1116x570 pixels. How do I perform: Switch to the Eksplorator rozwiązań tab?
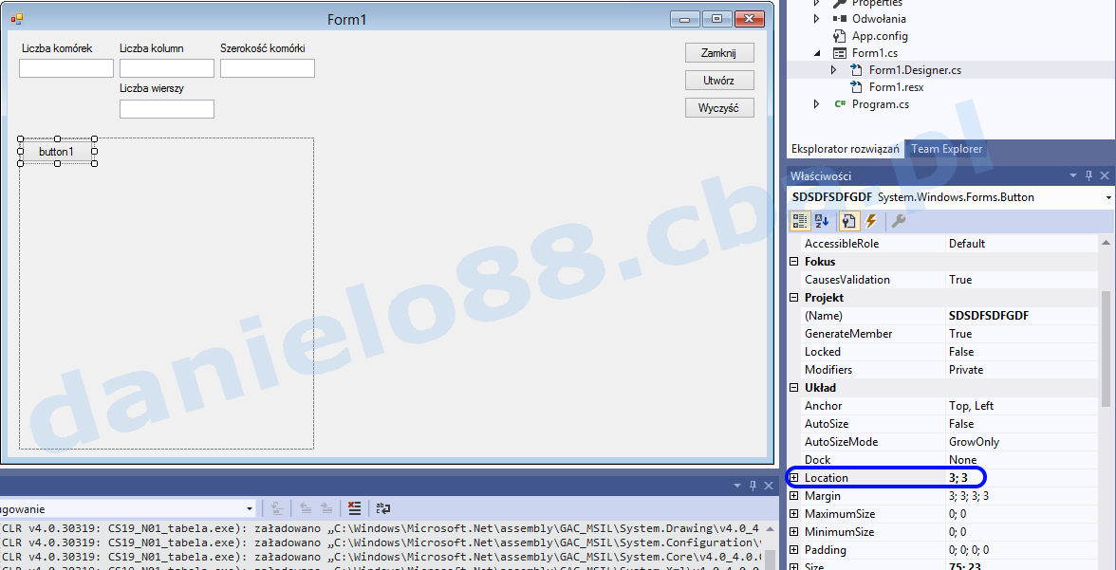(845, 149)
